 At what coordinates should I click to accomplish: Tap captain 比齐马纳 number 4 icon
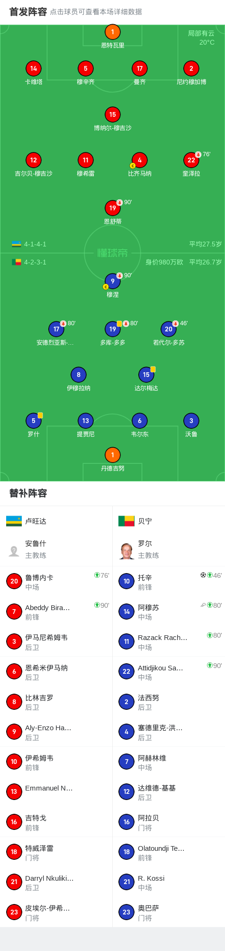point(139,160)
